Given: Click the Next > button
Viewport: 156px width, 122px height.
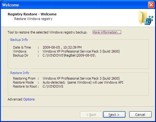Looking at the screenshot, I should click(x=114, y=115).
